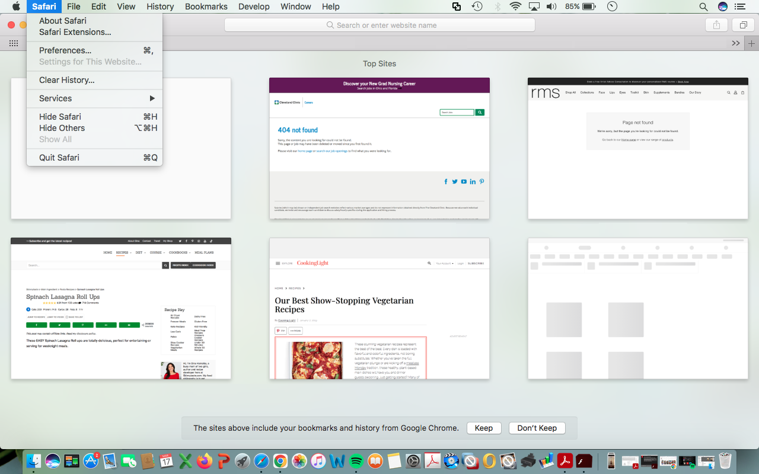This screenshot has width=759, height=474.
Task: Expand the Services submenu
Action: pos(94,98)
